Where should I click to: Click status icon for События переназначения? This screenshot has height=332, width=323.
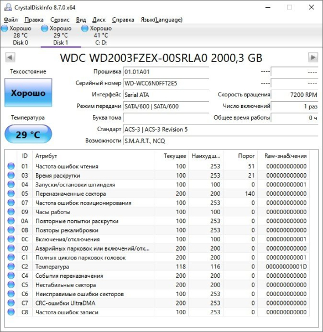tap(11, 276)
